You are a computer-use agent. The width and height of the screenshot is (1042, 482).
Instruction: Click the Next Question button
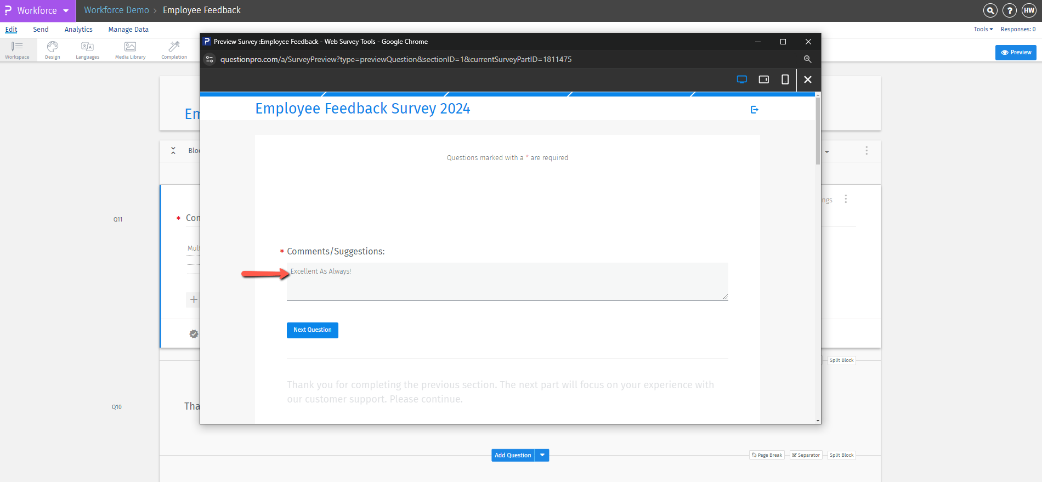point(313,330)
